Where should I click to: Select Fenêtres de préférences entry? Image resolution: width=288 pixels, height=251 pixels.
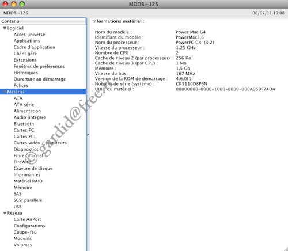click(39, 66)
